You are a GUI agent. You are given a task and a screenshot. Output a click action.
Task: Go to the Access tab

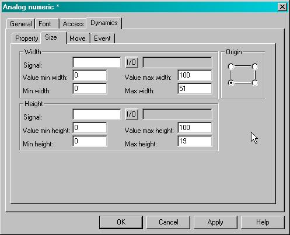coord(73,24)
